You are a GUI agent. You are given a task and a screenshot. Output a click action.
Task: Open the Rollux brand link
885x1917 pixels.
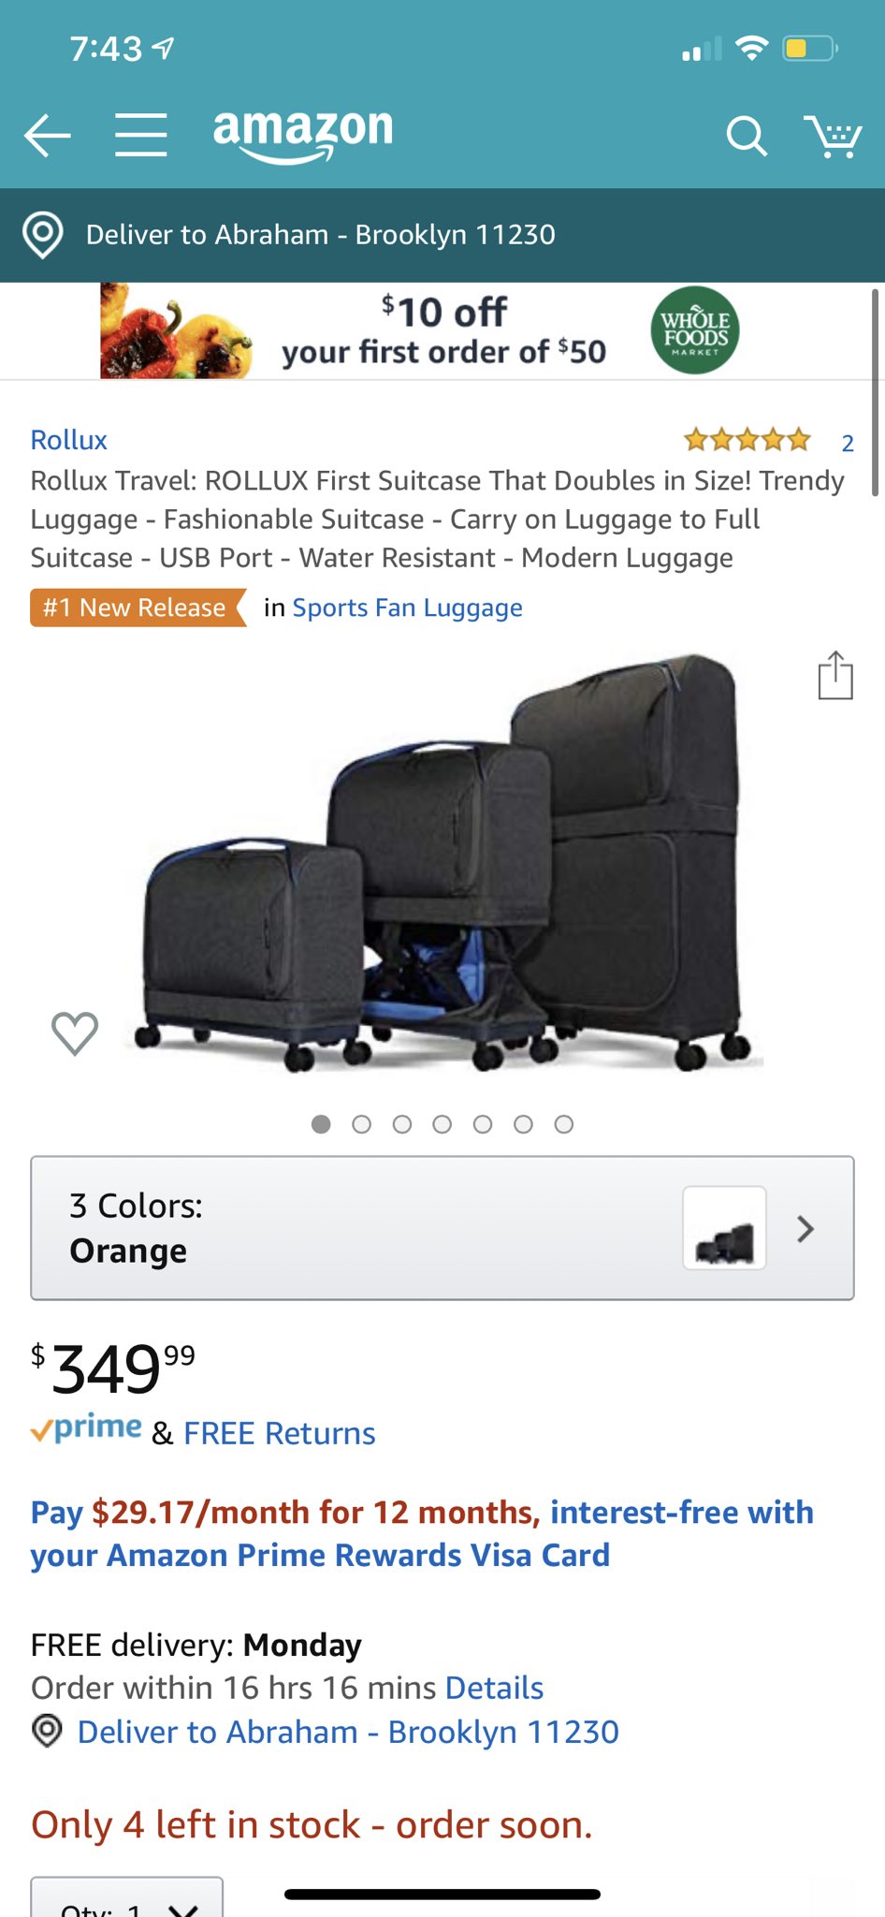[x=69, y=440]
